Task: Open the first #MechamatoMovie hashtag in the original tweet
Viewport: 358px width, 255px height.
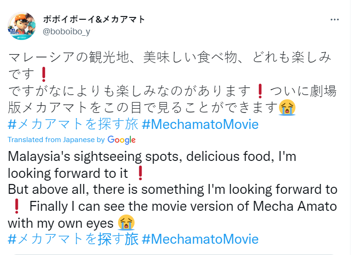Action: pos(199,125)
